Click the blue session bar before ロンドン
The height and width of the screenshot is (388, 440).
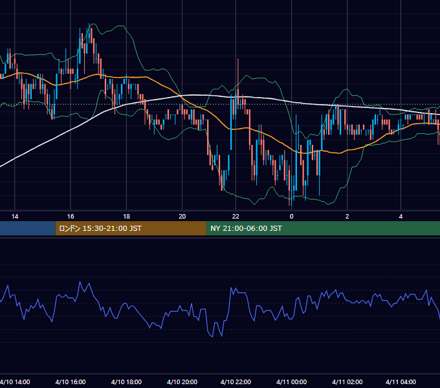click(28, 228)
